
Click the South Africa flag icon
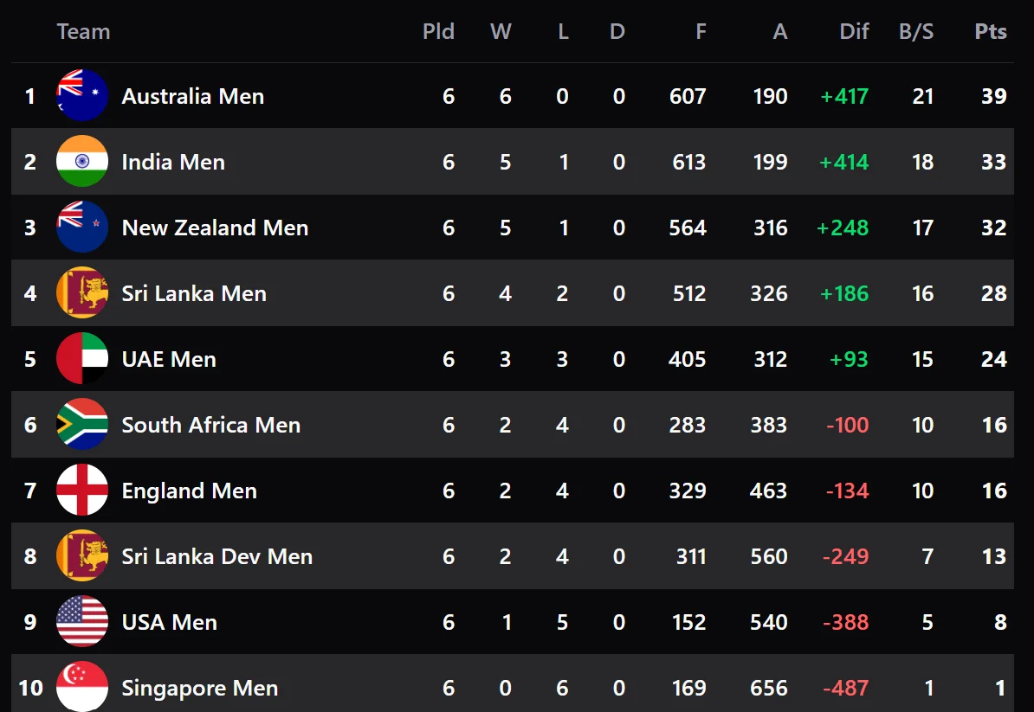[x=82, y=425]
